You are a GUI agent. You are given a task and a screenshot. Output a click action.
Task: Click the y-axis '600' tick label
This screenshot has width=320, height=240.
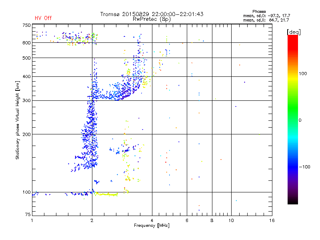(x=26, y=43)
